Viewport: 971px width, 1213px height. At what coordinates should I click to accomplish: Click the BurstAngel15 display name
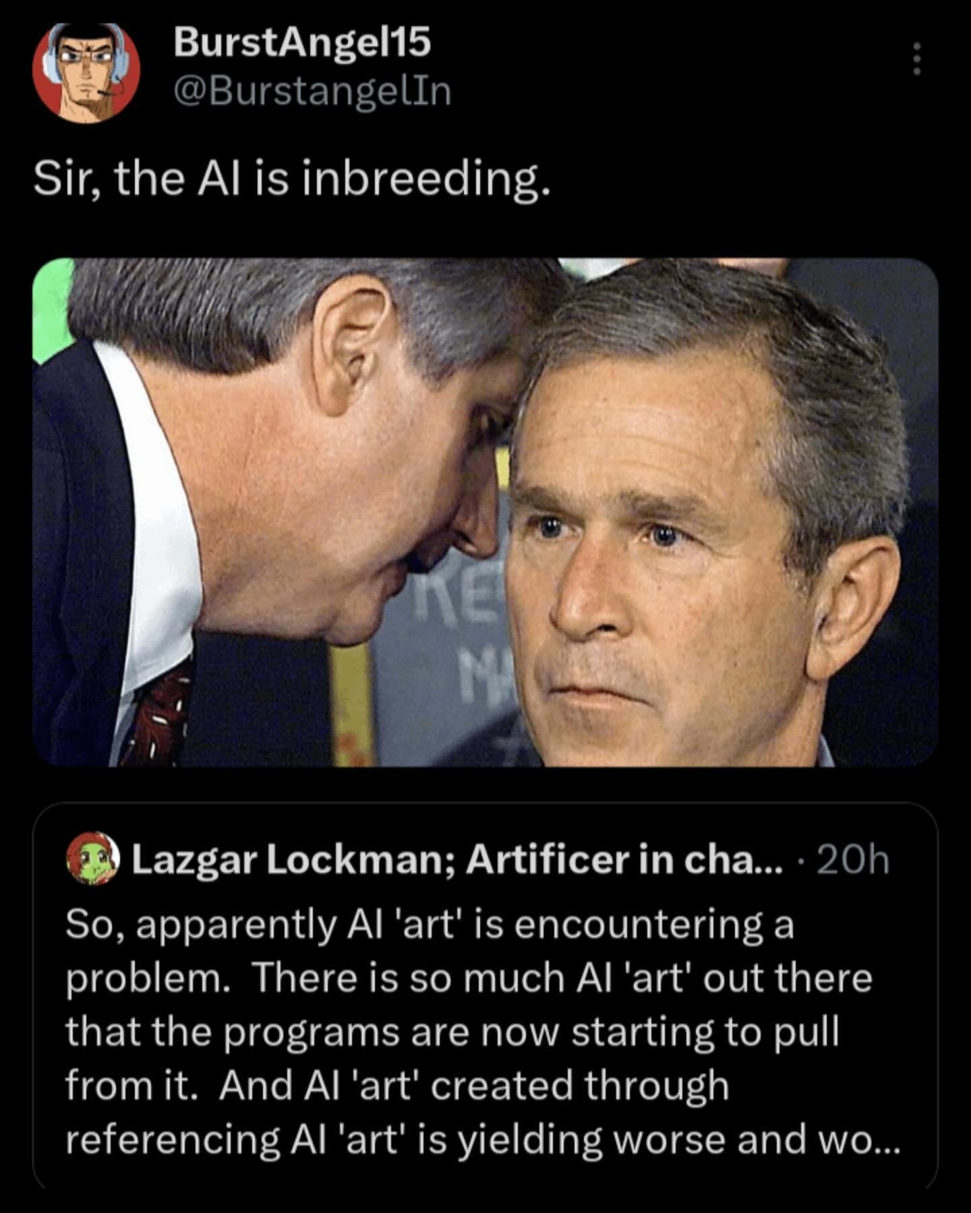pyautogui.click(x=302, y=43)
